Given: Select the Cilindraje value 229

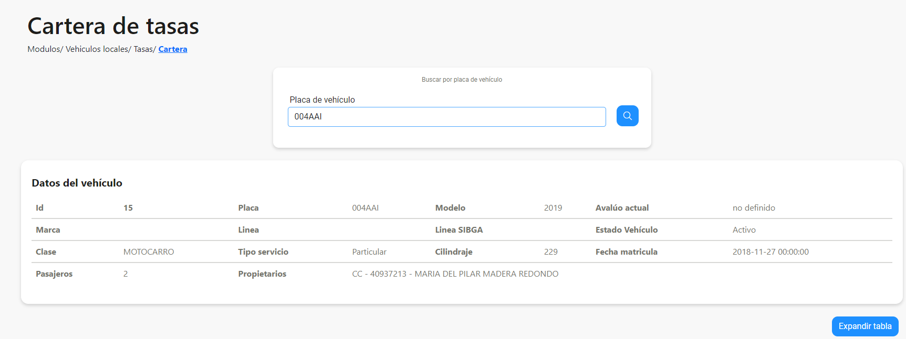Looking at the screenshot, I should [x=551, y=252].
